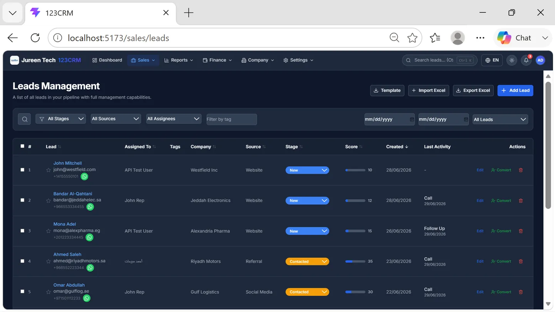Click the Add Lead button
This screenshot has width=555, height=312.
(x=515, y=90)
